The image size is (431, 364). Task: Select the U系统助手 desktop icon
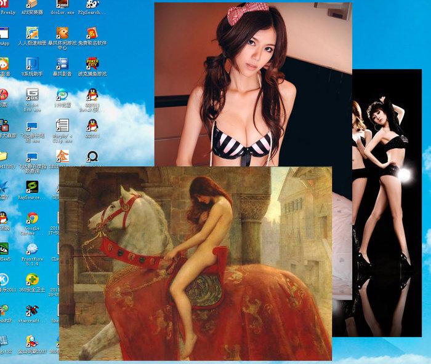point(33,64)
